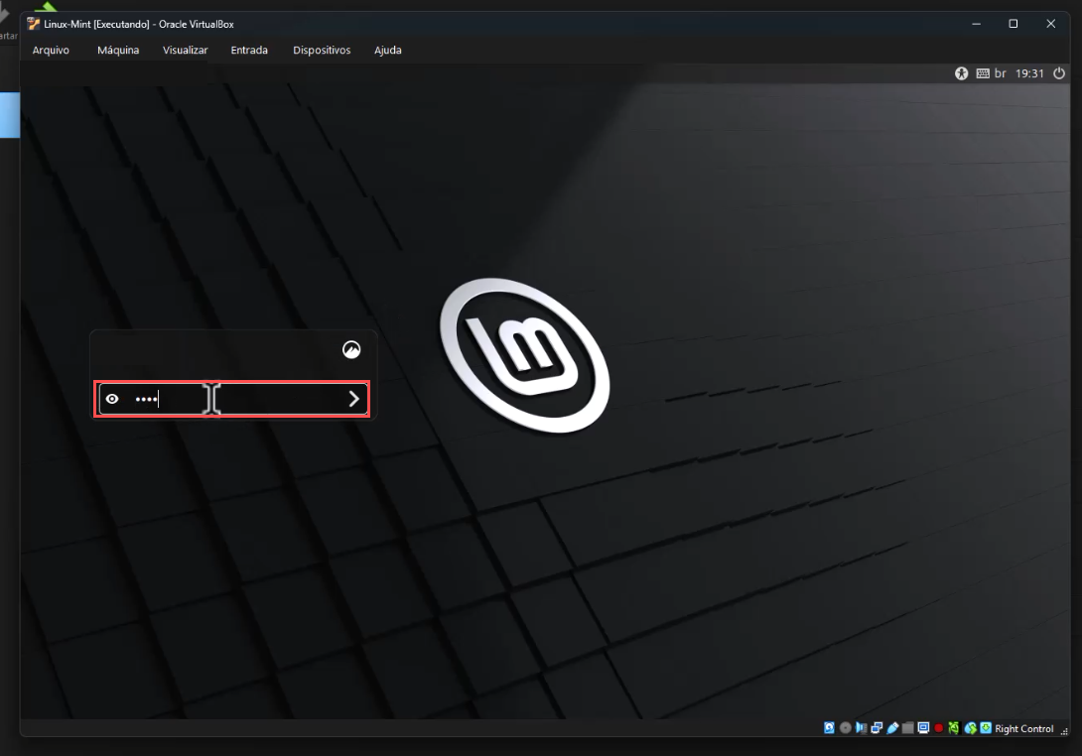Click the 19:31 clock in the panel
The width and height of the screenshot is (1082, 756).
click(1029, 73)
